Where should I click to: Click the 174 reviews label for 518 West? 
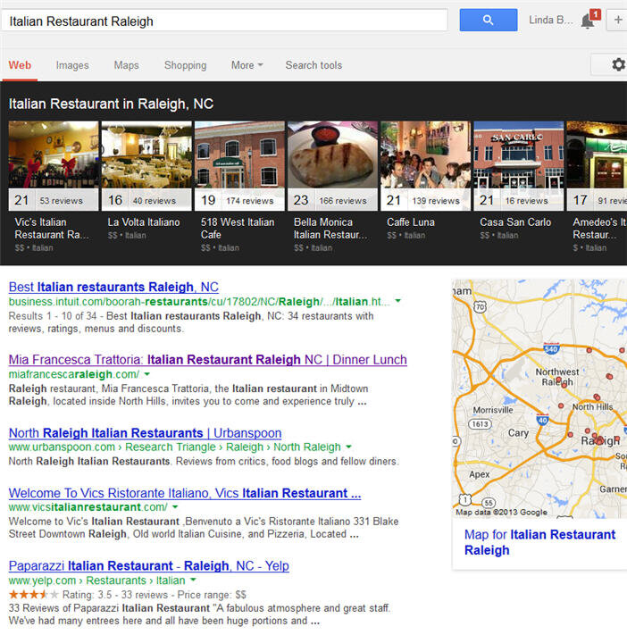pyautogui.click(x=250, y=200)
